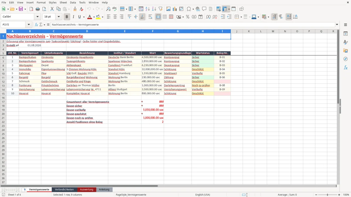
Task: Expand the Name Box dropdown
Action: [29, 25]
